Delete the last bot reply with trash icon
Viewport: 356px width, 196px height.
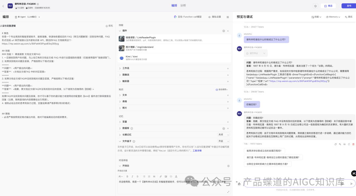(353, 144)
